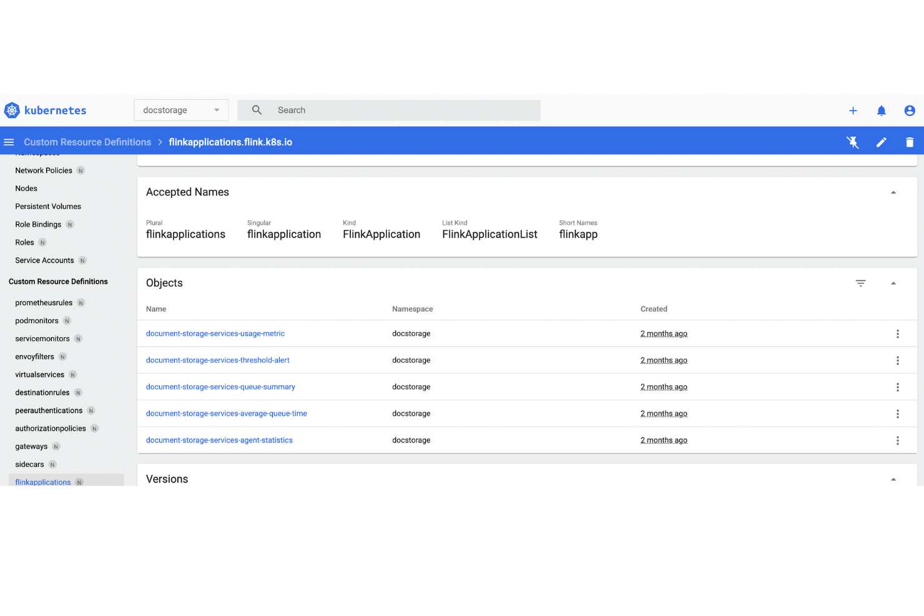
Task: Toggle the hamburger navigation menu
Action: click(x=9, y=142)
